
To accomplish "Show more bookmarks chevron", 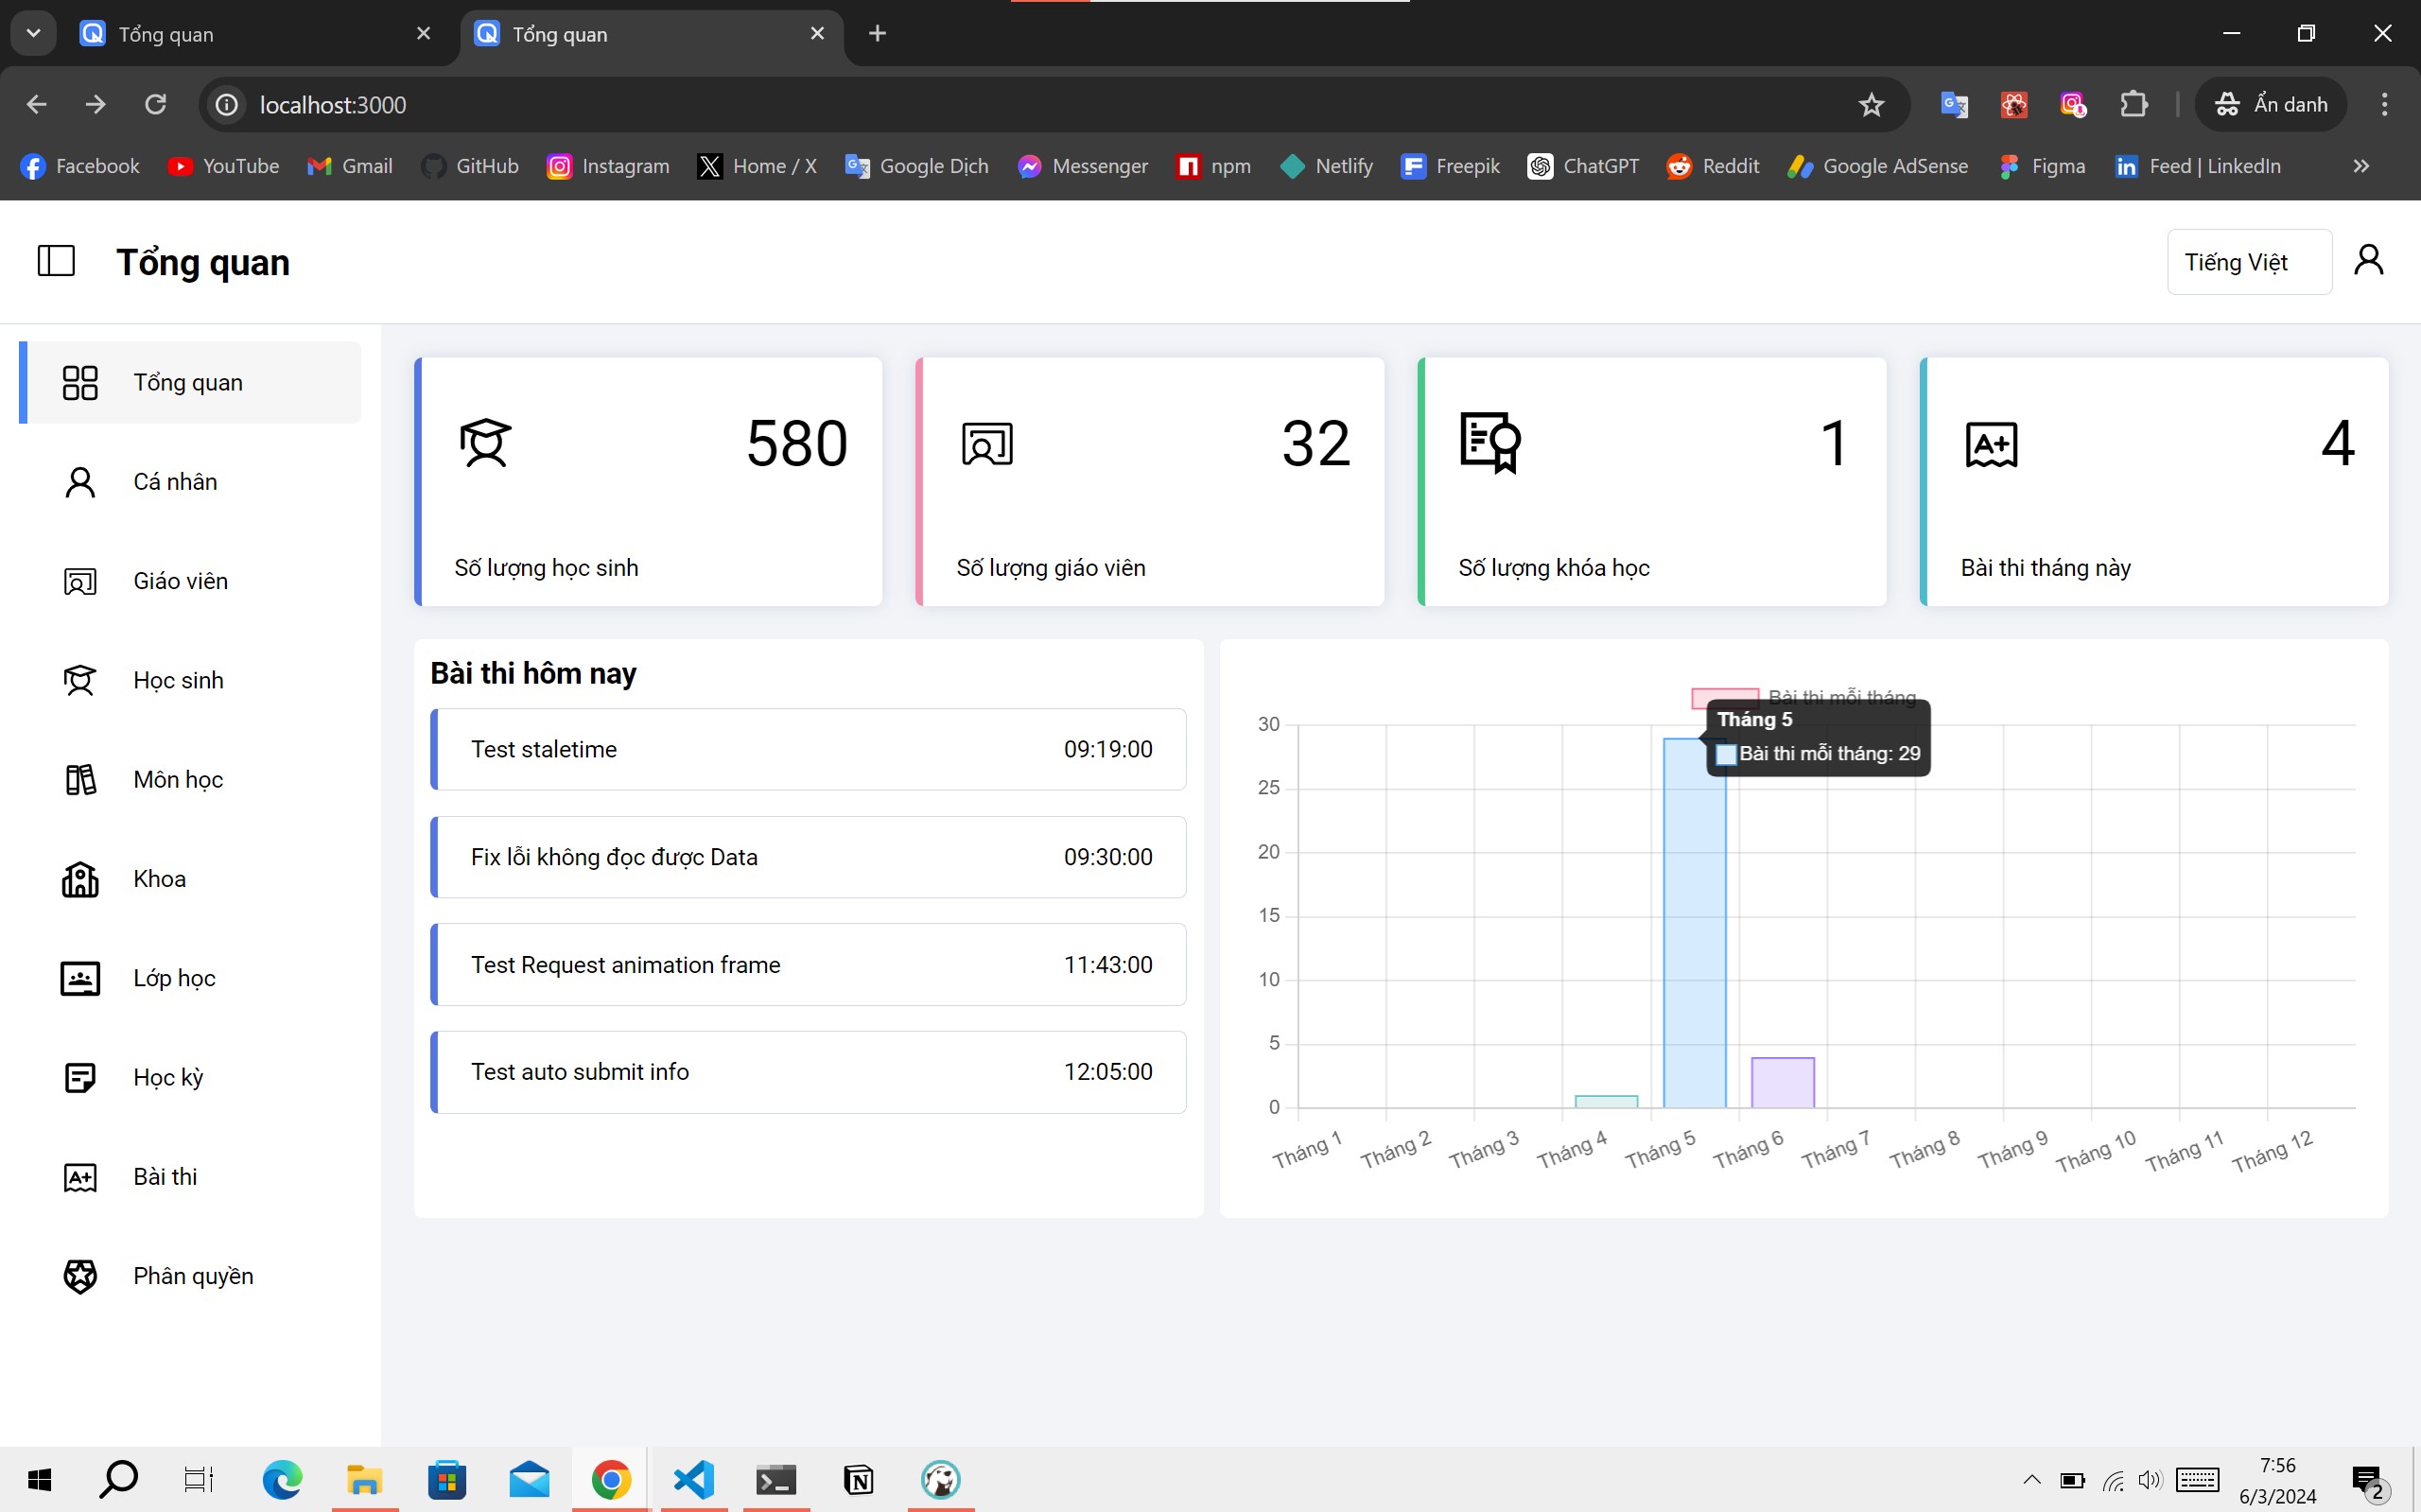I will pyautogui.click(x=2361, y=166).
